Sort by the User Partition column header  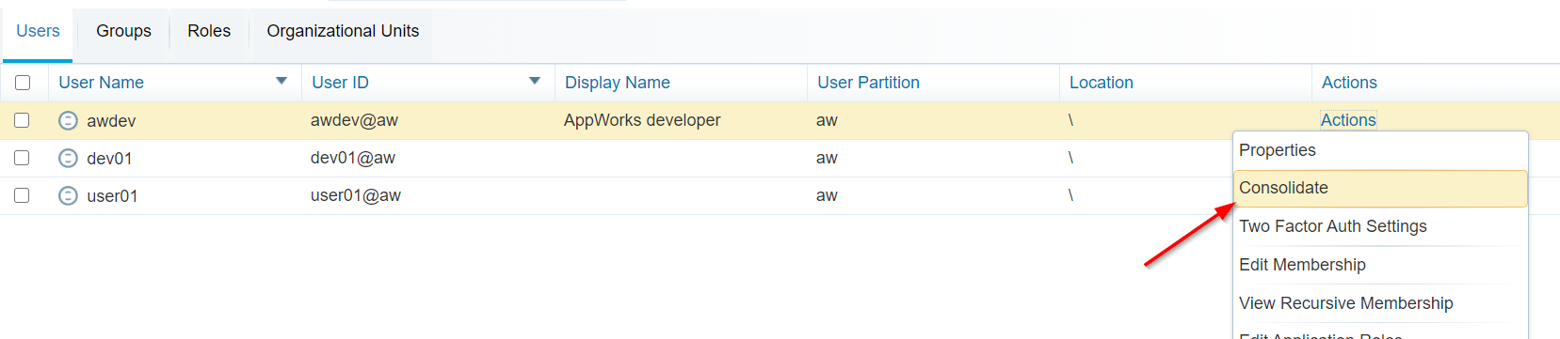[x=868, y=83]
